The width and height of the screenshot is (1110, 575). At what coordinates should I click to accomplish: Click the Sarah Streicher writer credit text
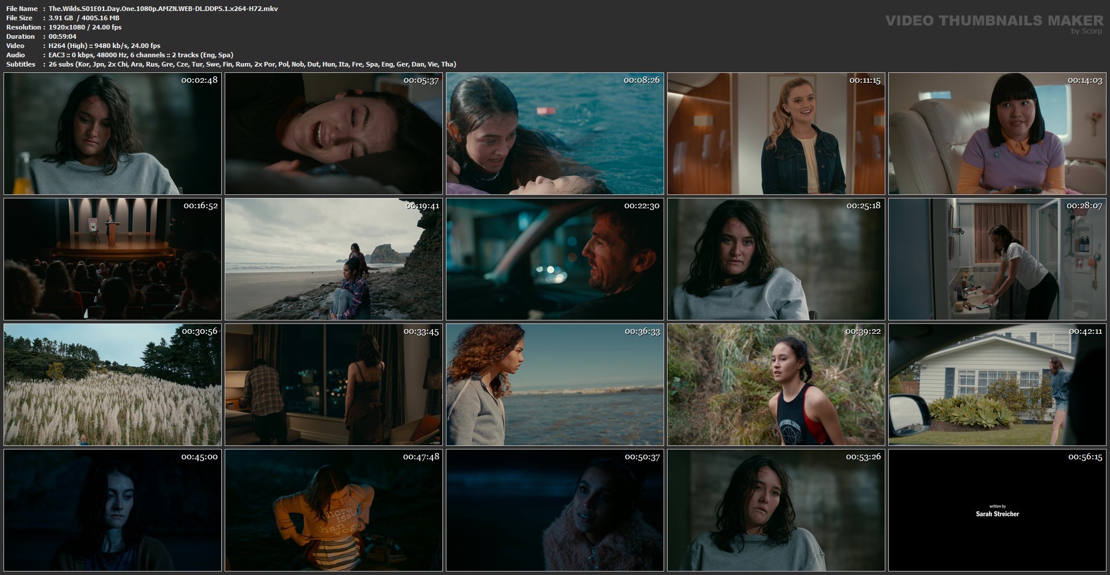coord(997,514)
